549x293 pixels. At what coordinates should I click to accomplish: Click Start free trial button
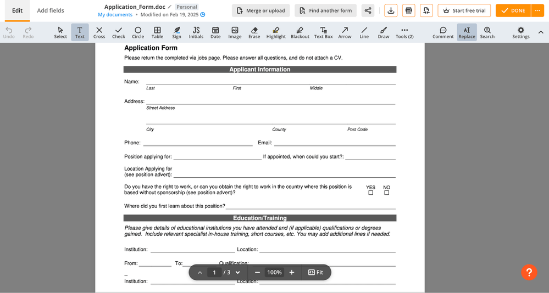point(464,10)
